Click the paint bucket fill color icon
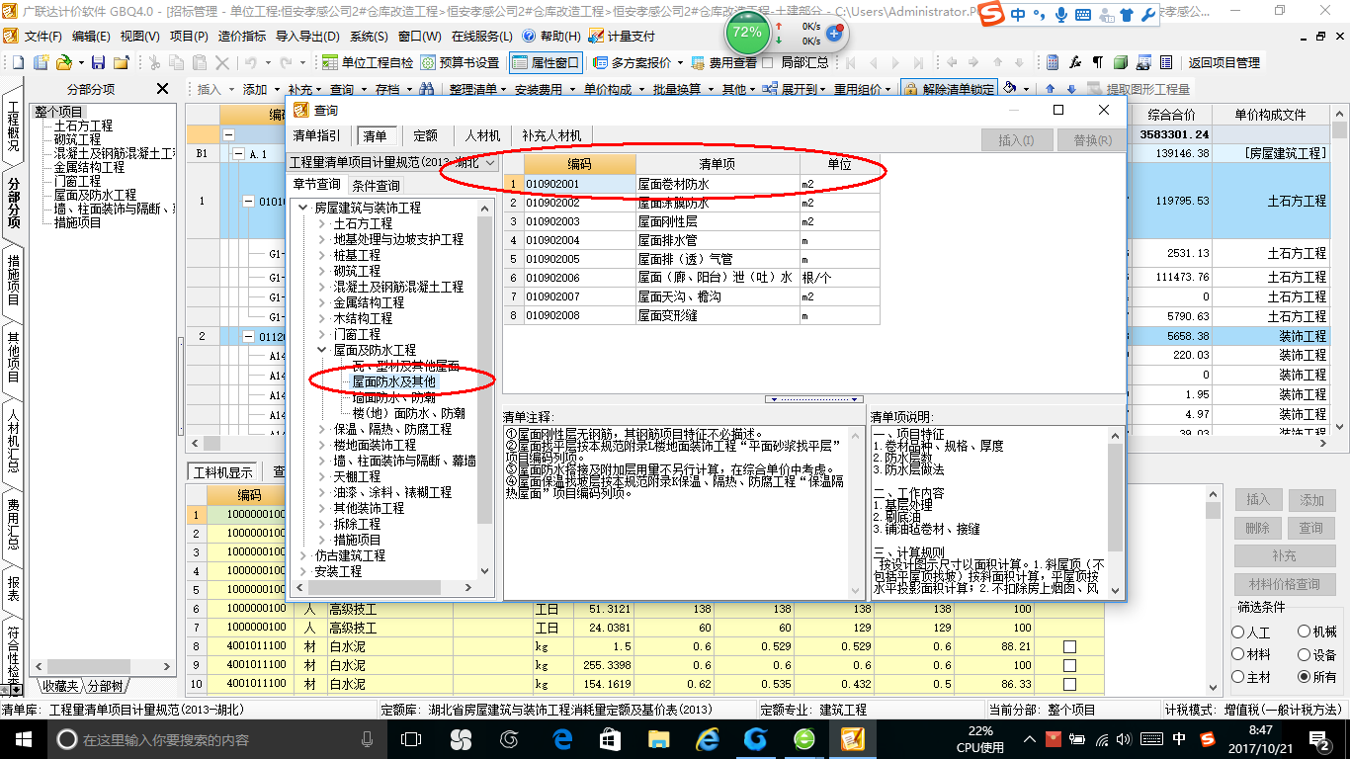 (x=1009, y=89)
